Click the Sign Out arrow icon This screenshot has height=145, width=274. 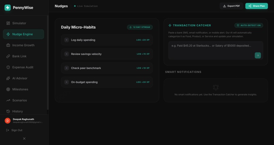click(7, 130)
